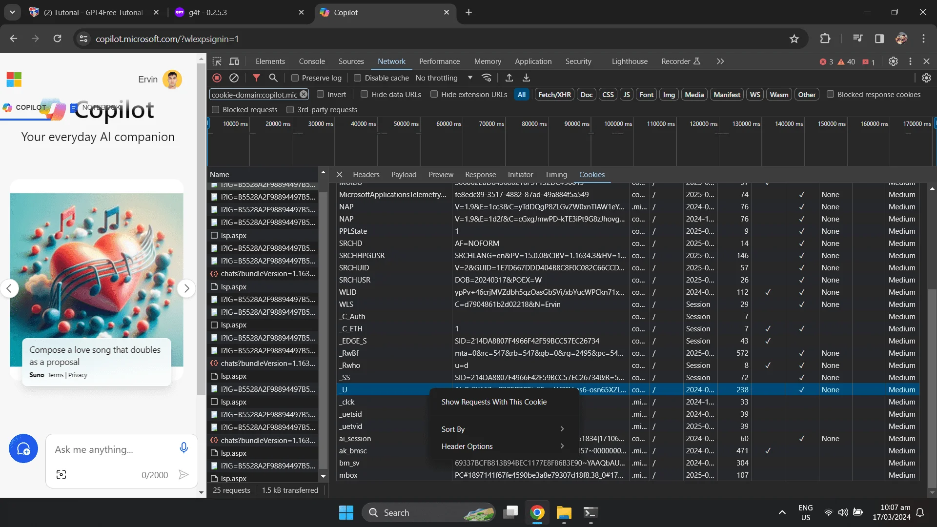Open Suno Privacy link
This screenshot has width=937, height=527.
(x=78, y=375)
